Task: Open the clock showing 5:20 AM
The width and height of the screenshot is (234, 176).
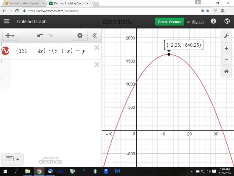Action: click(225, 171)
